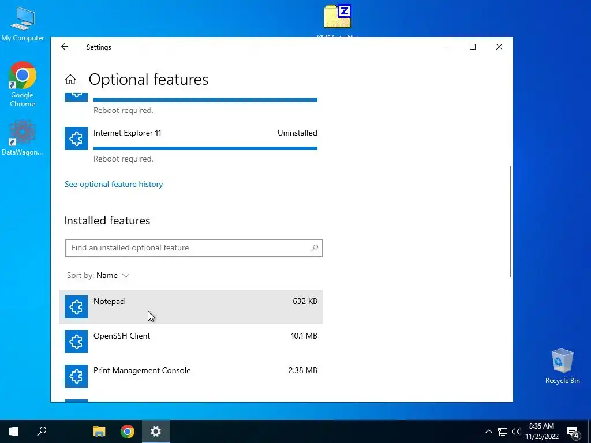Minimize the Settings window
Image resolution: width=591 pixels, height=443 pixels.
pyautogui.click(x=446, y=47)
